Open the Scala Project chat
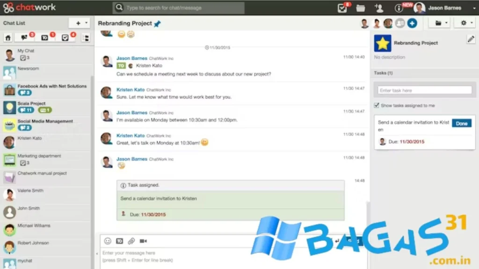The width and height of the screenshot is (479, 269). tap(31, 104)
